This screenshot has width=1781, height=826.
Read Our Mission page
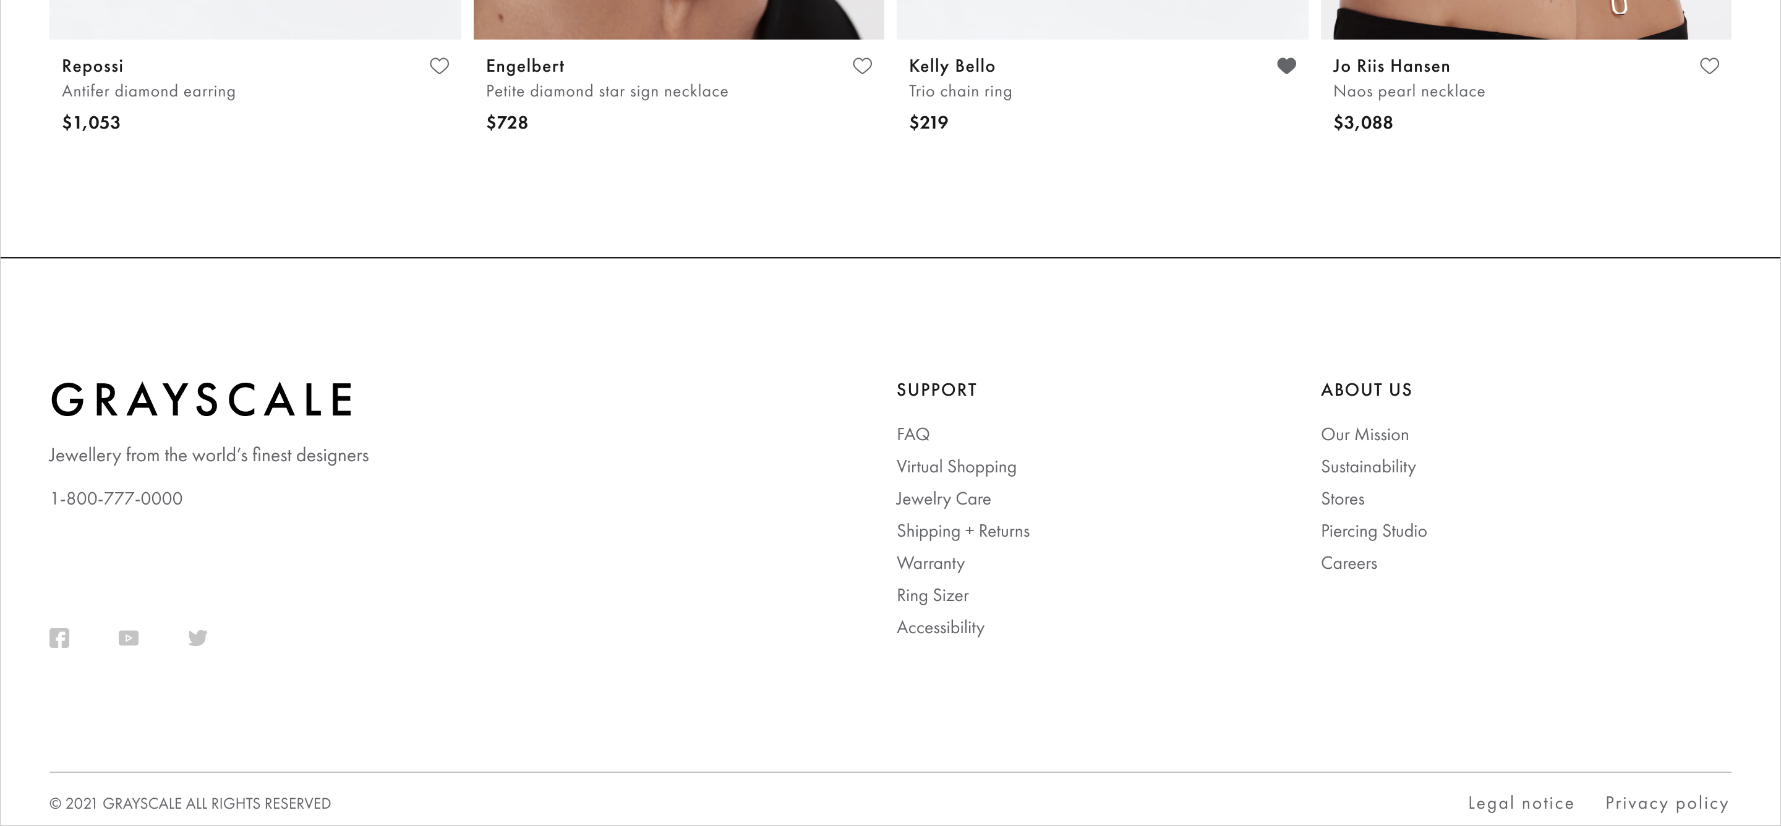1365,434
